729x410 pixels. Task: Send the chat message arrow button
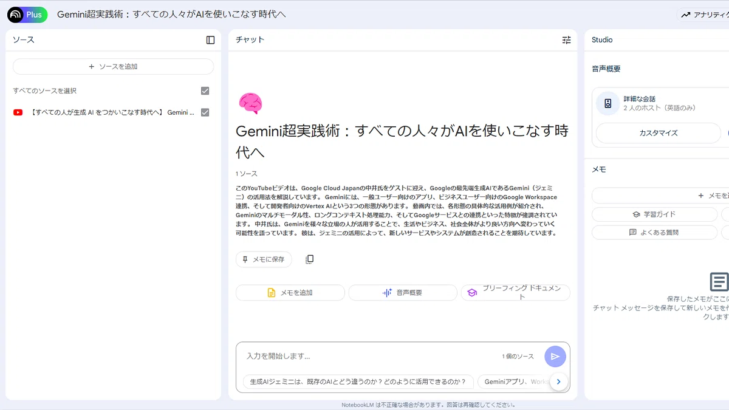pos(555,357)
